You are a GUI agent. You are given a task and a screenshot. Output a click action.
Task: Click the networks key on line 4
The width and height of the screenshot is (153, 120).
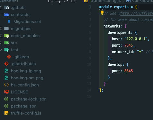tap(112, 26)
